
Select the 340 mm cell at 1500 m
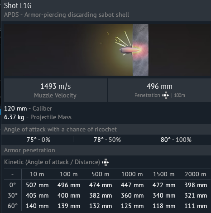pos(164,196)
